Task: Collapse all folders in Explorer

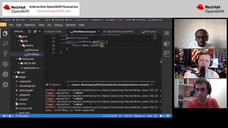Action: click(x=35, y=31)
